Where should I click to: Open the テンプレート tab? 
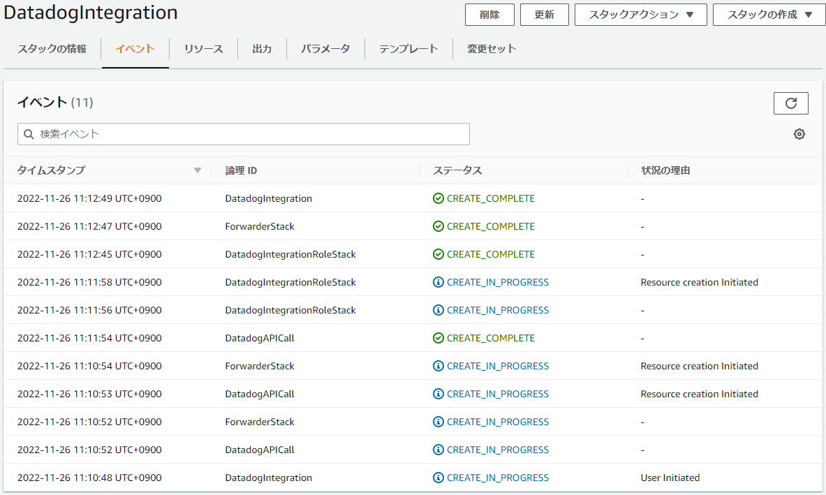click(x=408, y=49)
